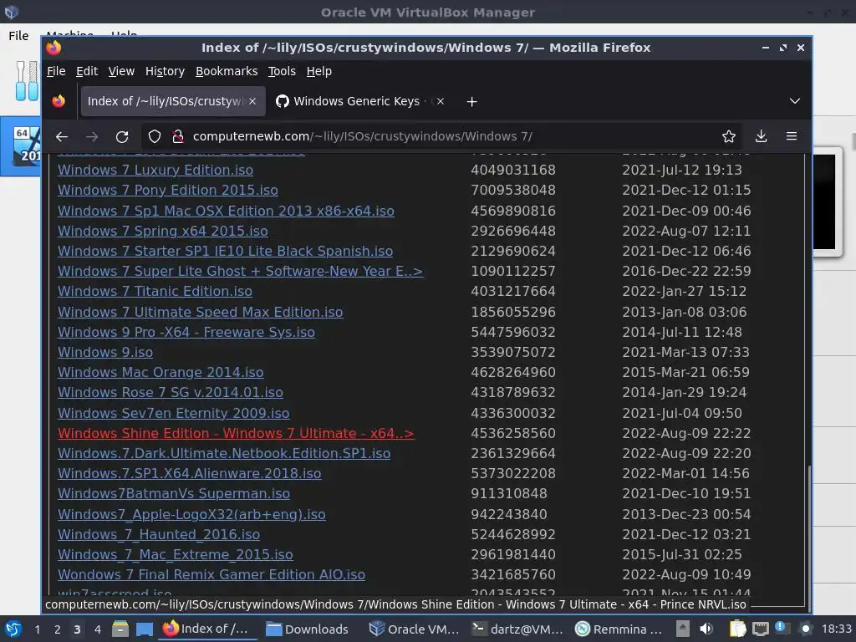The height and width of the screenshot is (642, 856).
Task: Open Windows_7_Mac_Extreme_2015.iso
Action: click(x=176, y=555)
